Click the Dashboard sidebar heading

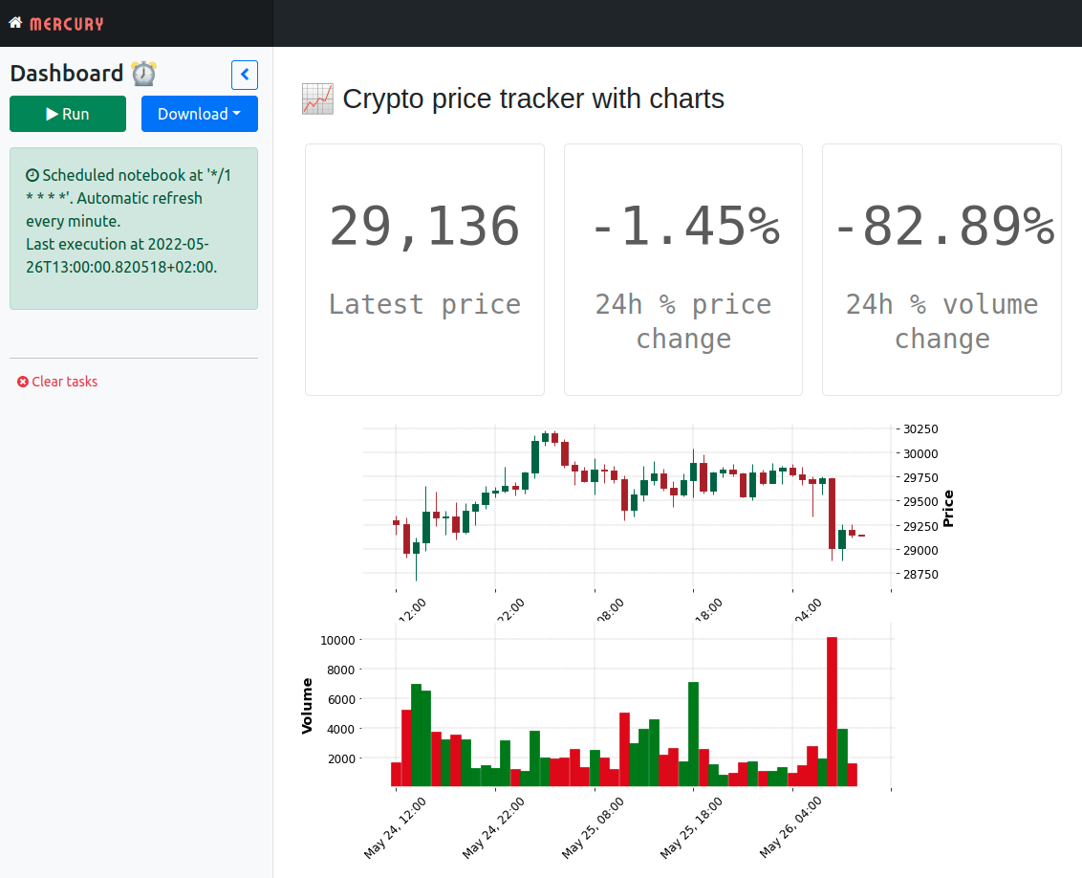[x=67, y=74]
